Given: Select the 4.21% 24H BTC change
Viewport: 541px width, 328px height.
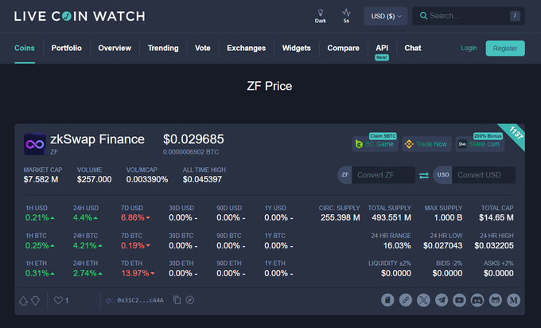Looking at the screenshot, I should point(85,246).
